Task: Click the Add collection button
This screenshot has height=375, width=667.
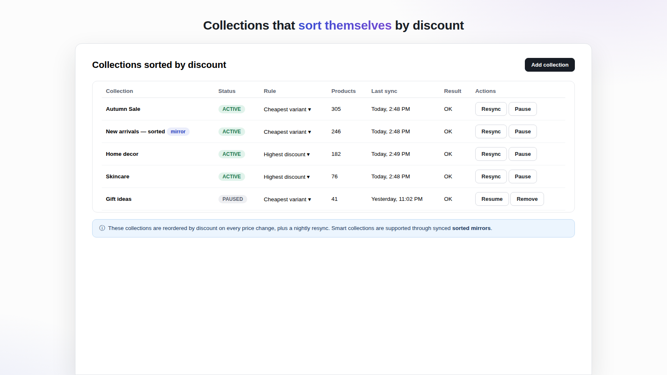Action: pyautogui.click(x=549, y=65)
